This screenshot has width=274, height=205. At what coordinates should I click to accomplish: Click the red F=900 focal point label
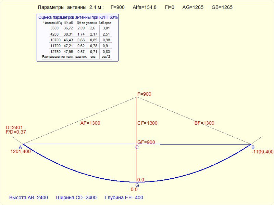click(x=144, y=94)
